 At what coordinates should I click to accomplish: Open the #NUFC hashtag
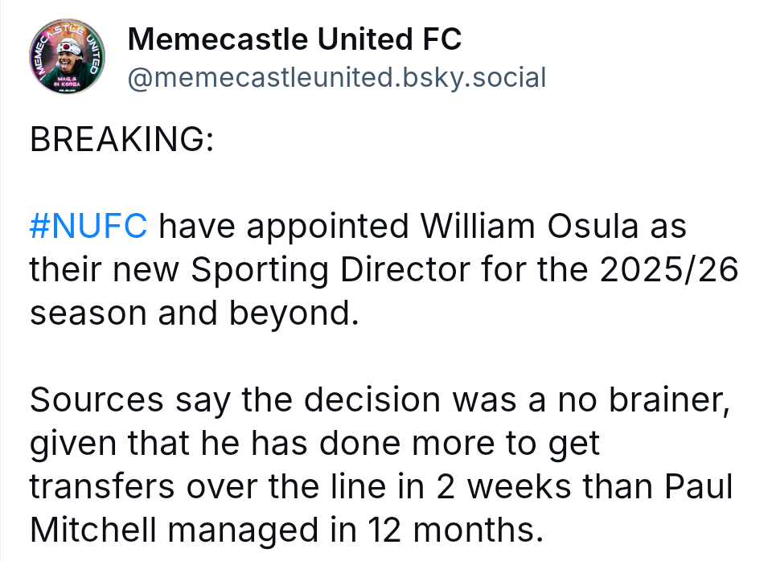[88, 226]
